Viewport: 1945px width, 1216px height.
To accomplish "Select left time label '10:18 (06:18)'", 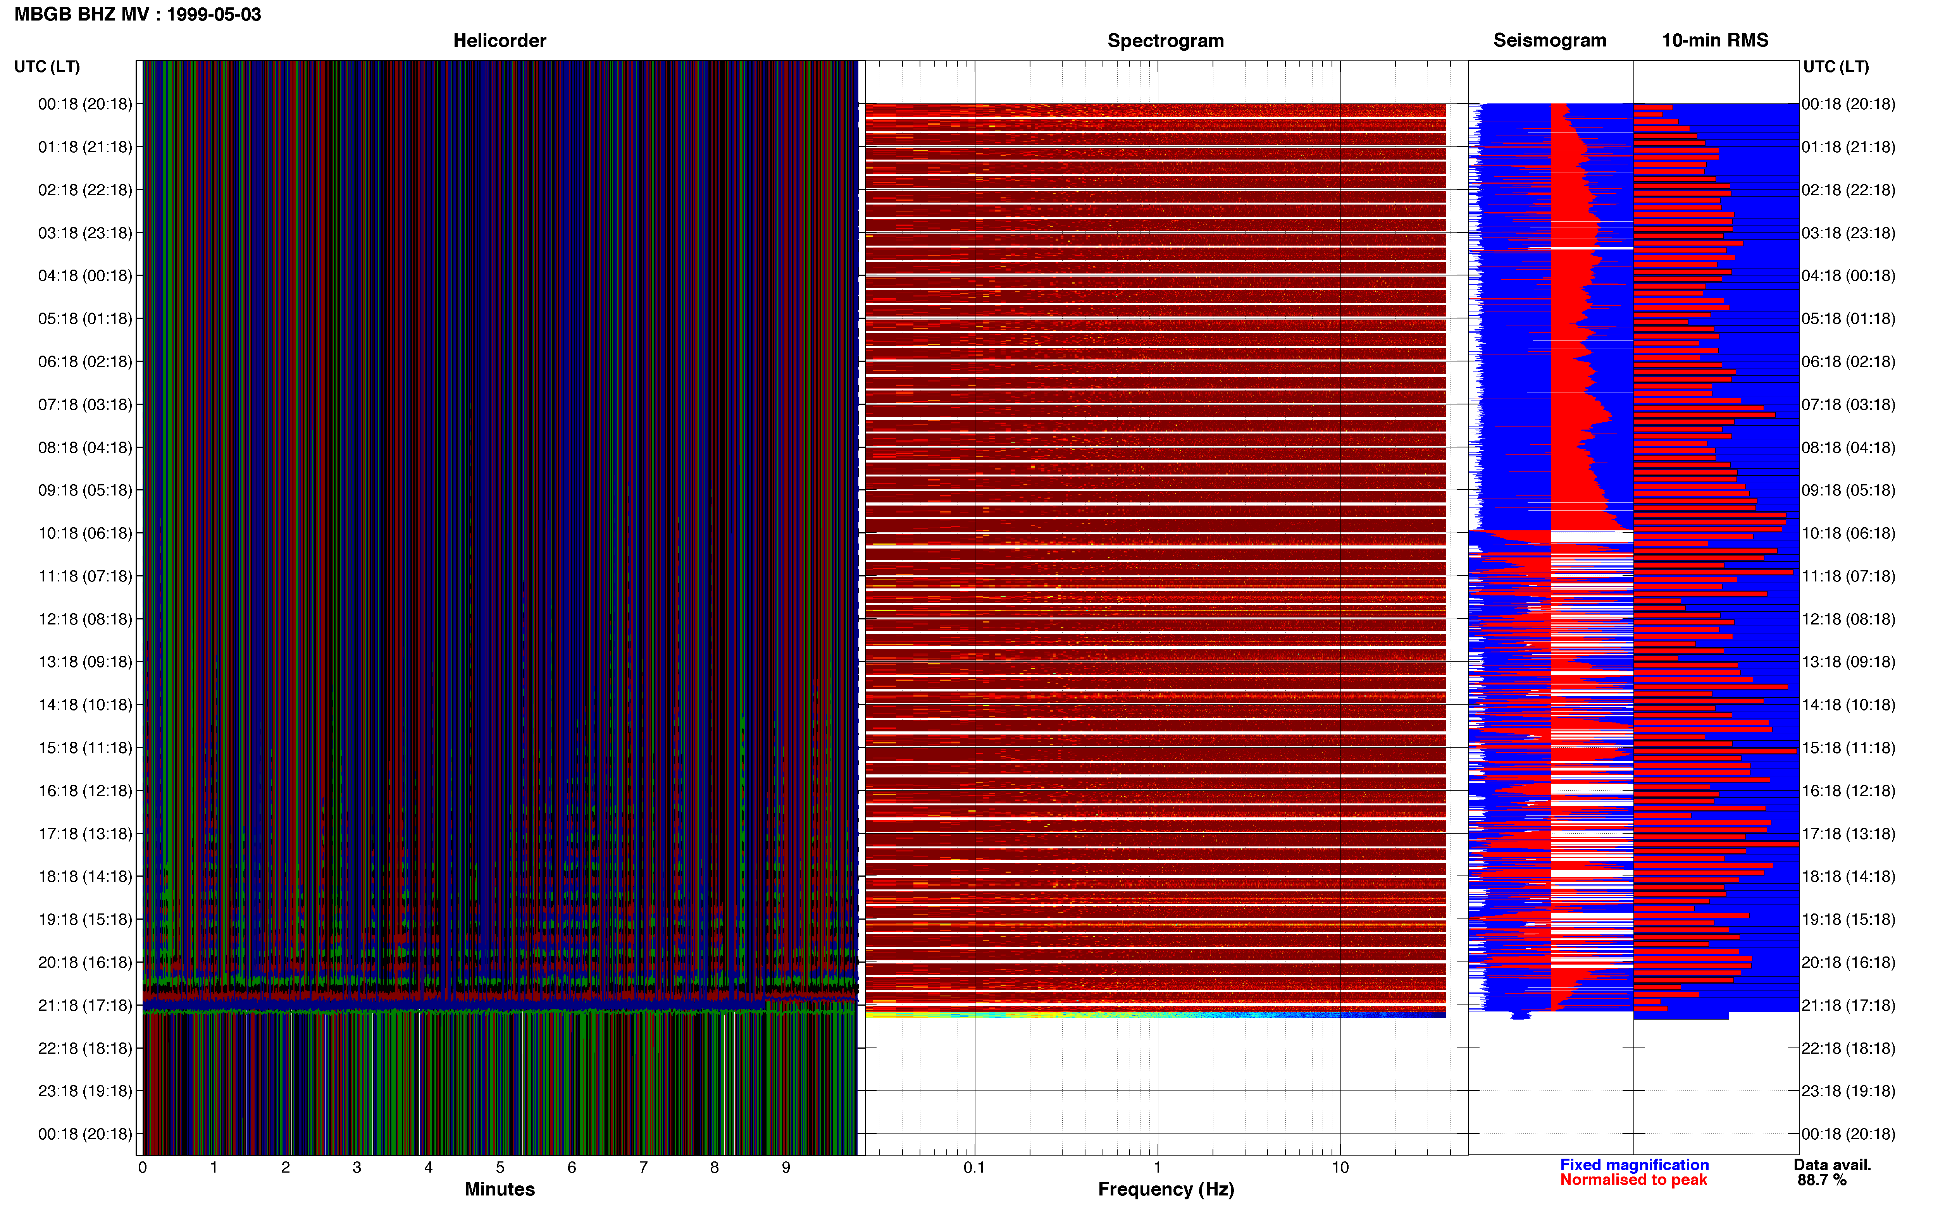I will (85, 533).
